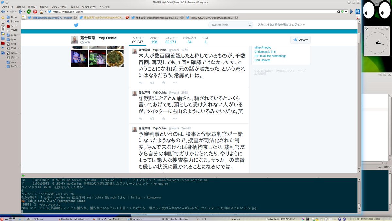Open Mike Rhodes trend link

(263, 48)
